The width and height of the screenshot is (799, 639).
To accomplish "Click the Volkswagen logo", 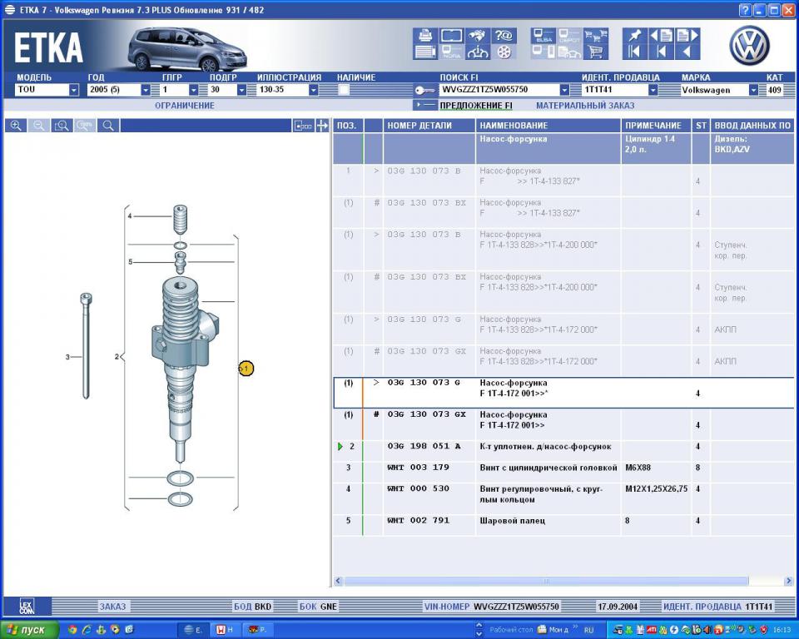I will [x=749, y=46].
